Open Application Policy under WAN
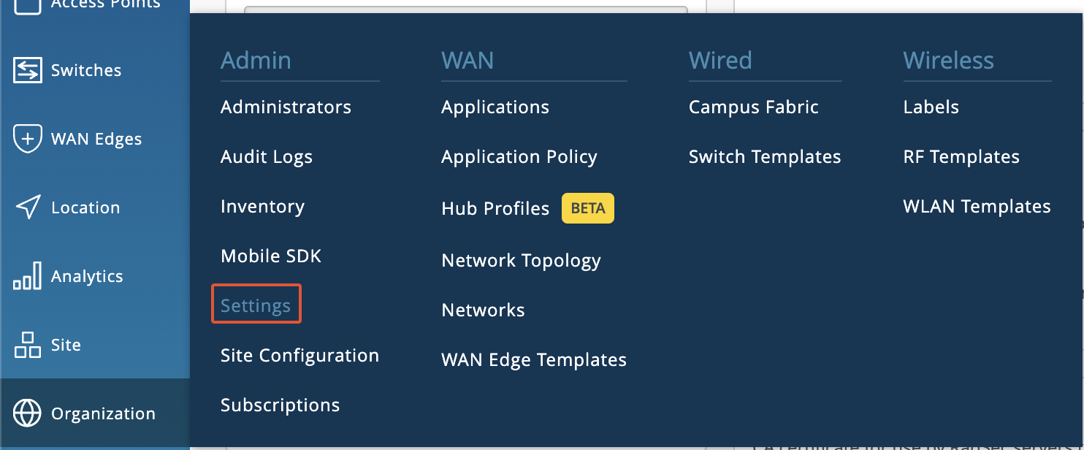 (x=519, y=157)
